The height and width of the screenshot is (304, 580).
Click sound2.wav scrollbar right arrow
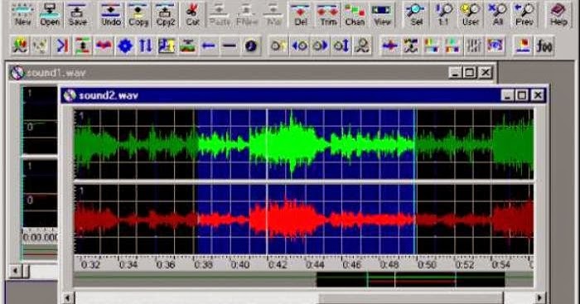click(539, 298)
